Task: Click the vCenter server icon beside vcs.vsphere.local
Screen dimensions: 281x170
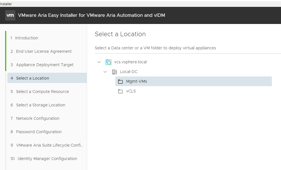Action: pos(108,62)
